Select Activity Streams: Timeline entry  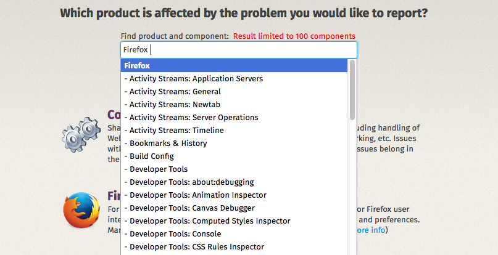234,131
